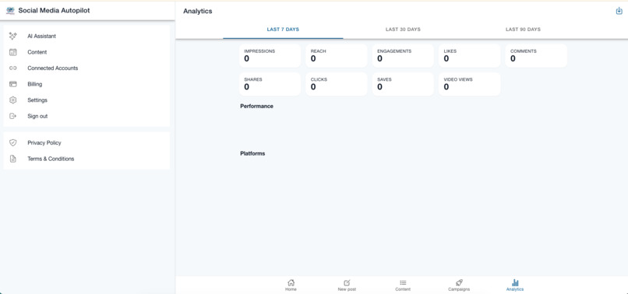
Task: Click the Analytics label in bottom navigation
Action: coord(515,289)
